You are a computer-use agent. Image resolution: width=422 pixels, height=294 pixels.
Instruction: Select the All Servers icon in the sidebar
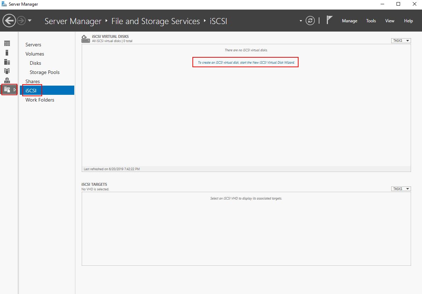click(7, 62)
